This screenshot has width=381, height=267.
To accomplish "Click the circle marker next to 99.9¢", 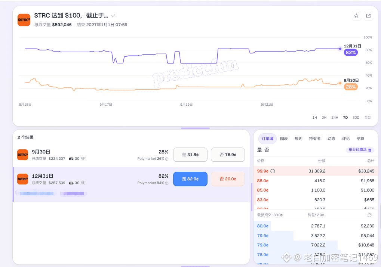I will tap(273, 171).
